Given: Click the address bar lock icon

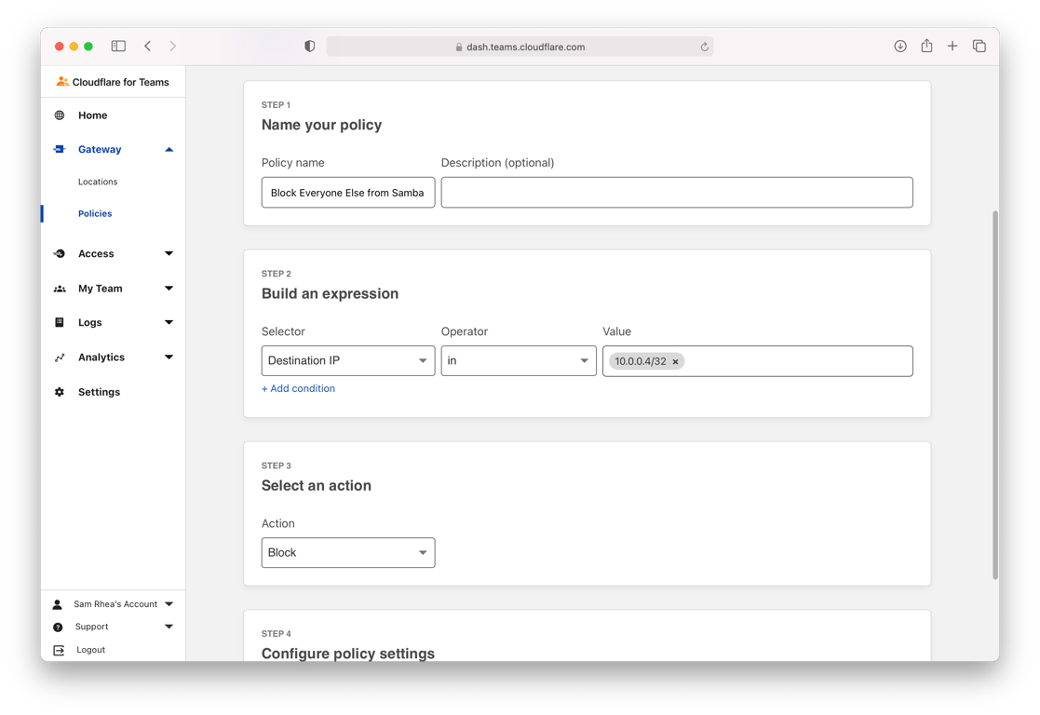Looking at the screenshot, I should coord(458,47).
